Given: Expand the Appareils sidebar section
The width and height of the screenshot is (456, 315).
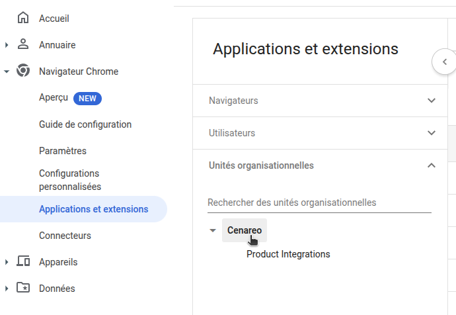Looking at the screenshot, I should click(x=7, y=262).
